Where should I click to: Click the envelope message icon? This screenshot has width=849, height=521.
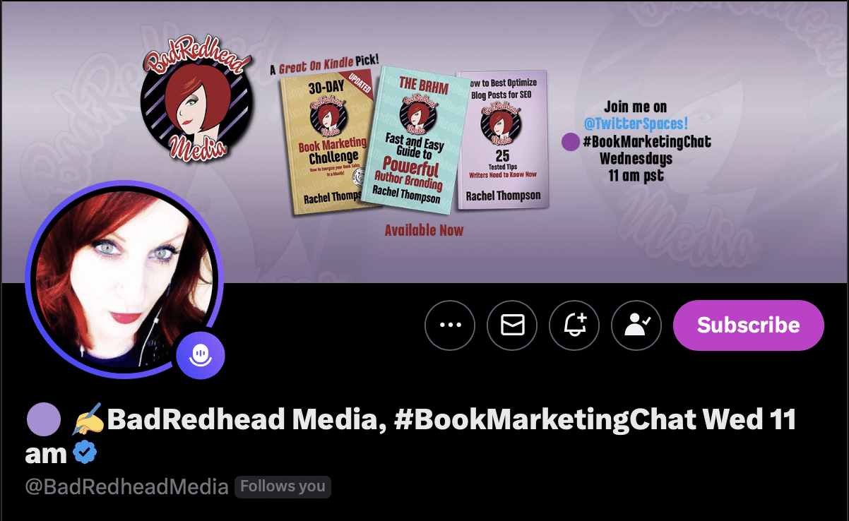pos(512,325)
